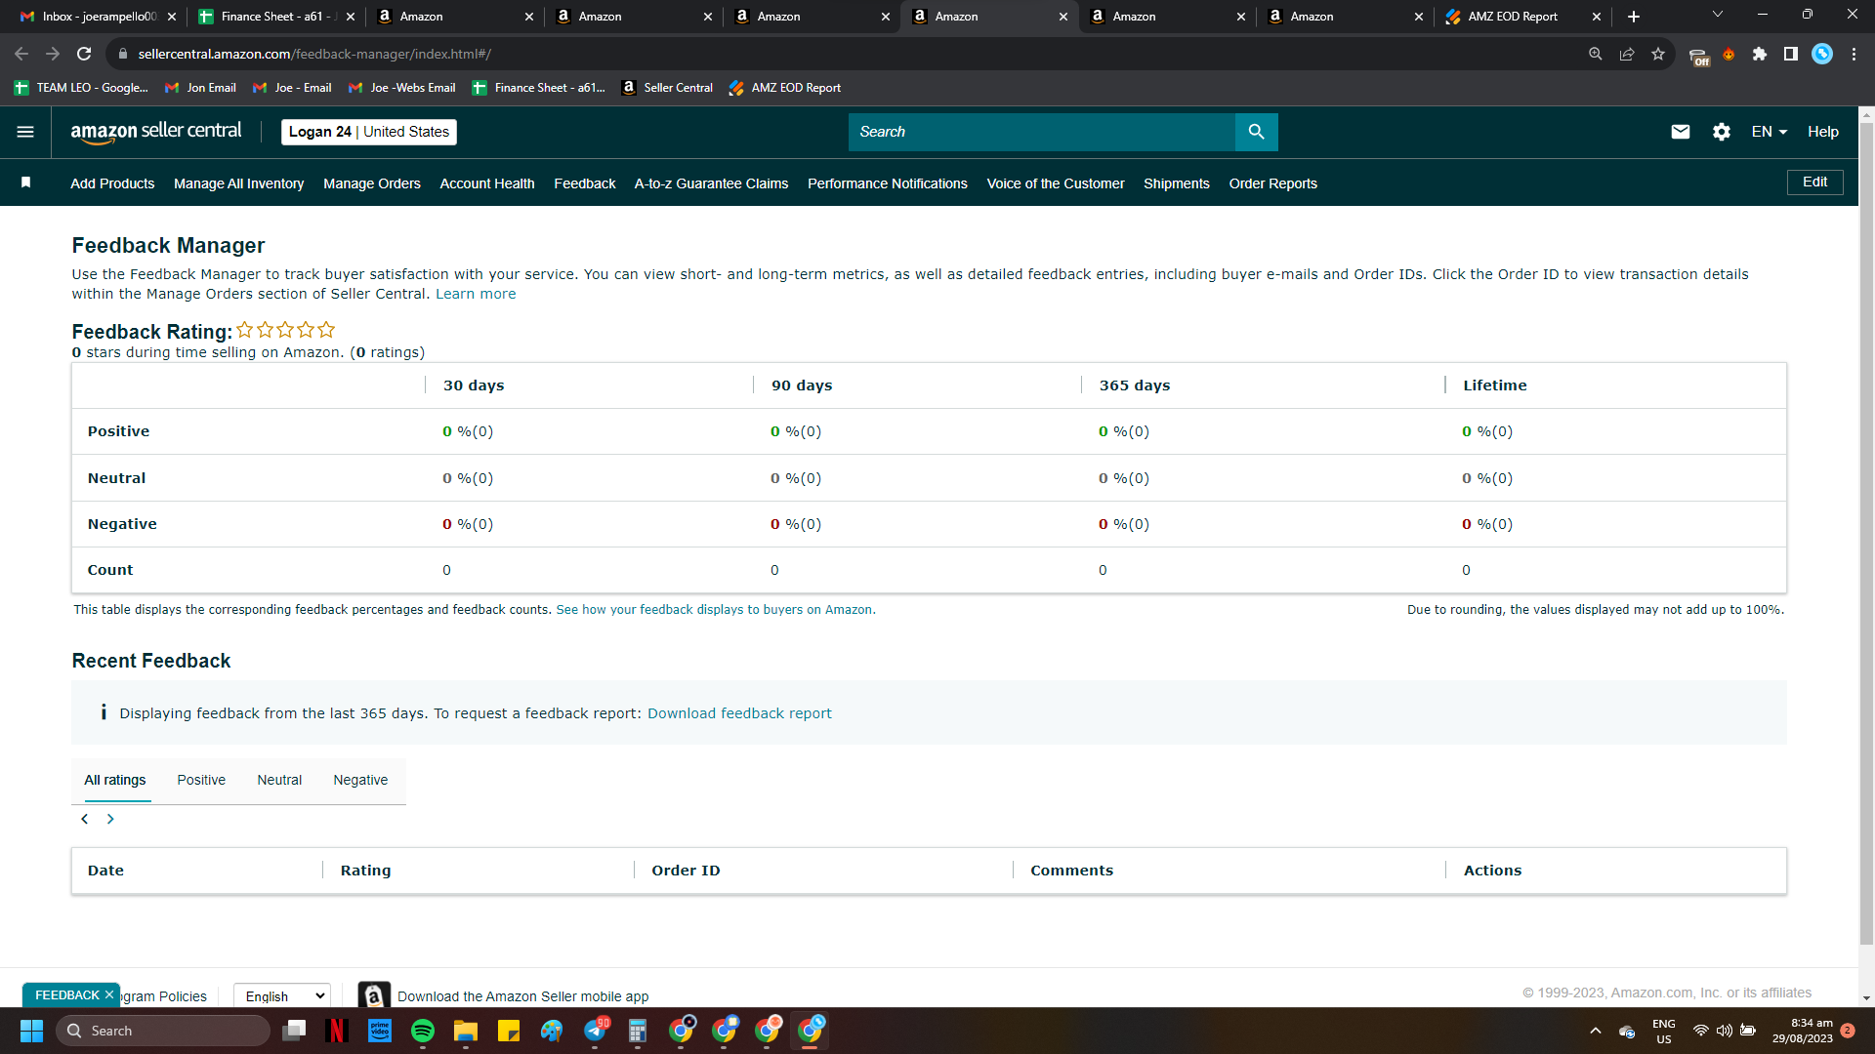Viewport: 1875px width, 1054px height.
Task: Click Download feedback report link
Action: click(739, 713)
